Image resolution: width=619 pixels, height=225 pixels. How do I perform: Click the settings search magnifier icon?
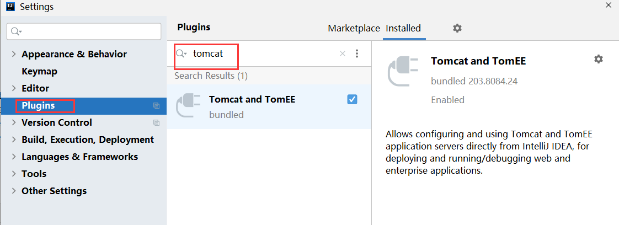tap(16, 31)
